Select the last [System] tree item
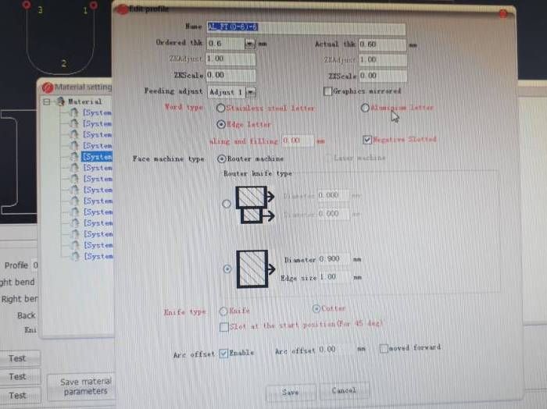This screenshot has width=547, height=409. tap(98, 257)
